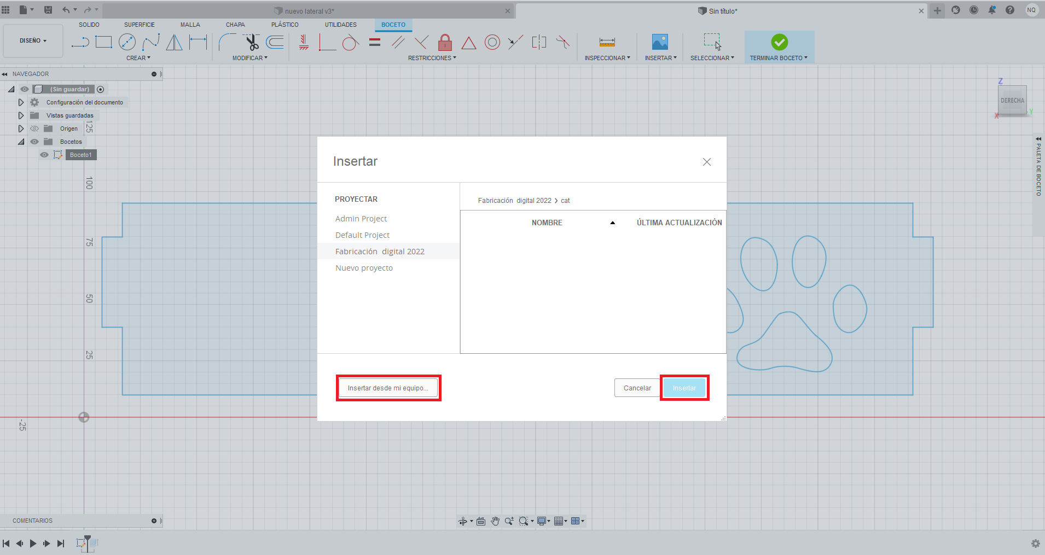Select the Fillet modify tool

click(x=227, y=42)
